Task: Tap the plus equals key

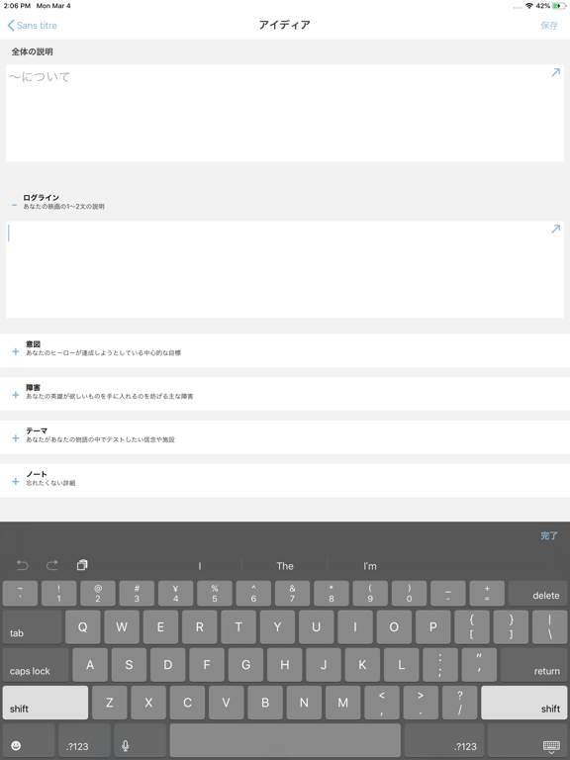Action: coord(487,594)
